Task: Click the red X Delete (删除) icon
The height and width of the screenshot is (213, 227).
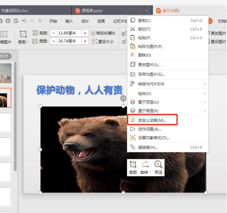Action: click(x=133, y=55)
